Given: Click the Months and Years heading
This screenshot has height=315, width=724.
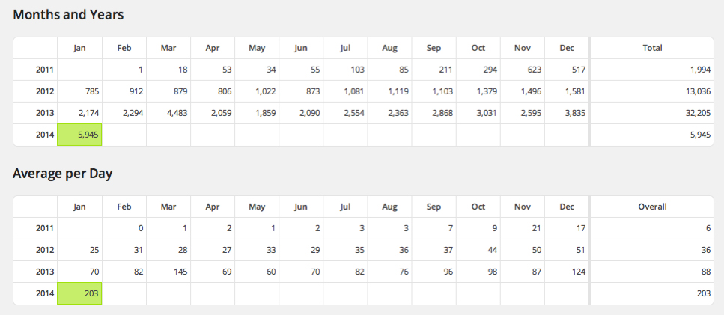Looking at the screenshot, I should pyautogui.click(x=68, y=14).
